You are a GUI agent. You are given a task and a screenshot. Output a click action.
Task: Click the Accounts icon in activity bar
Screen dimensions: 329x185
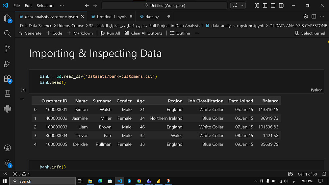[x=7, y=148]
